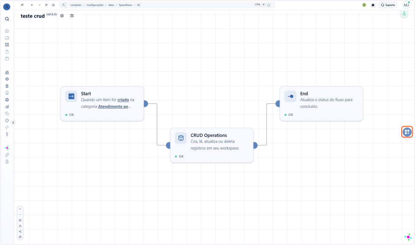Image resolution: width=415 pixels, height=245 pixels.
Task: Open the sync-settings icon in the sidebar
Action: [7, 38]
